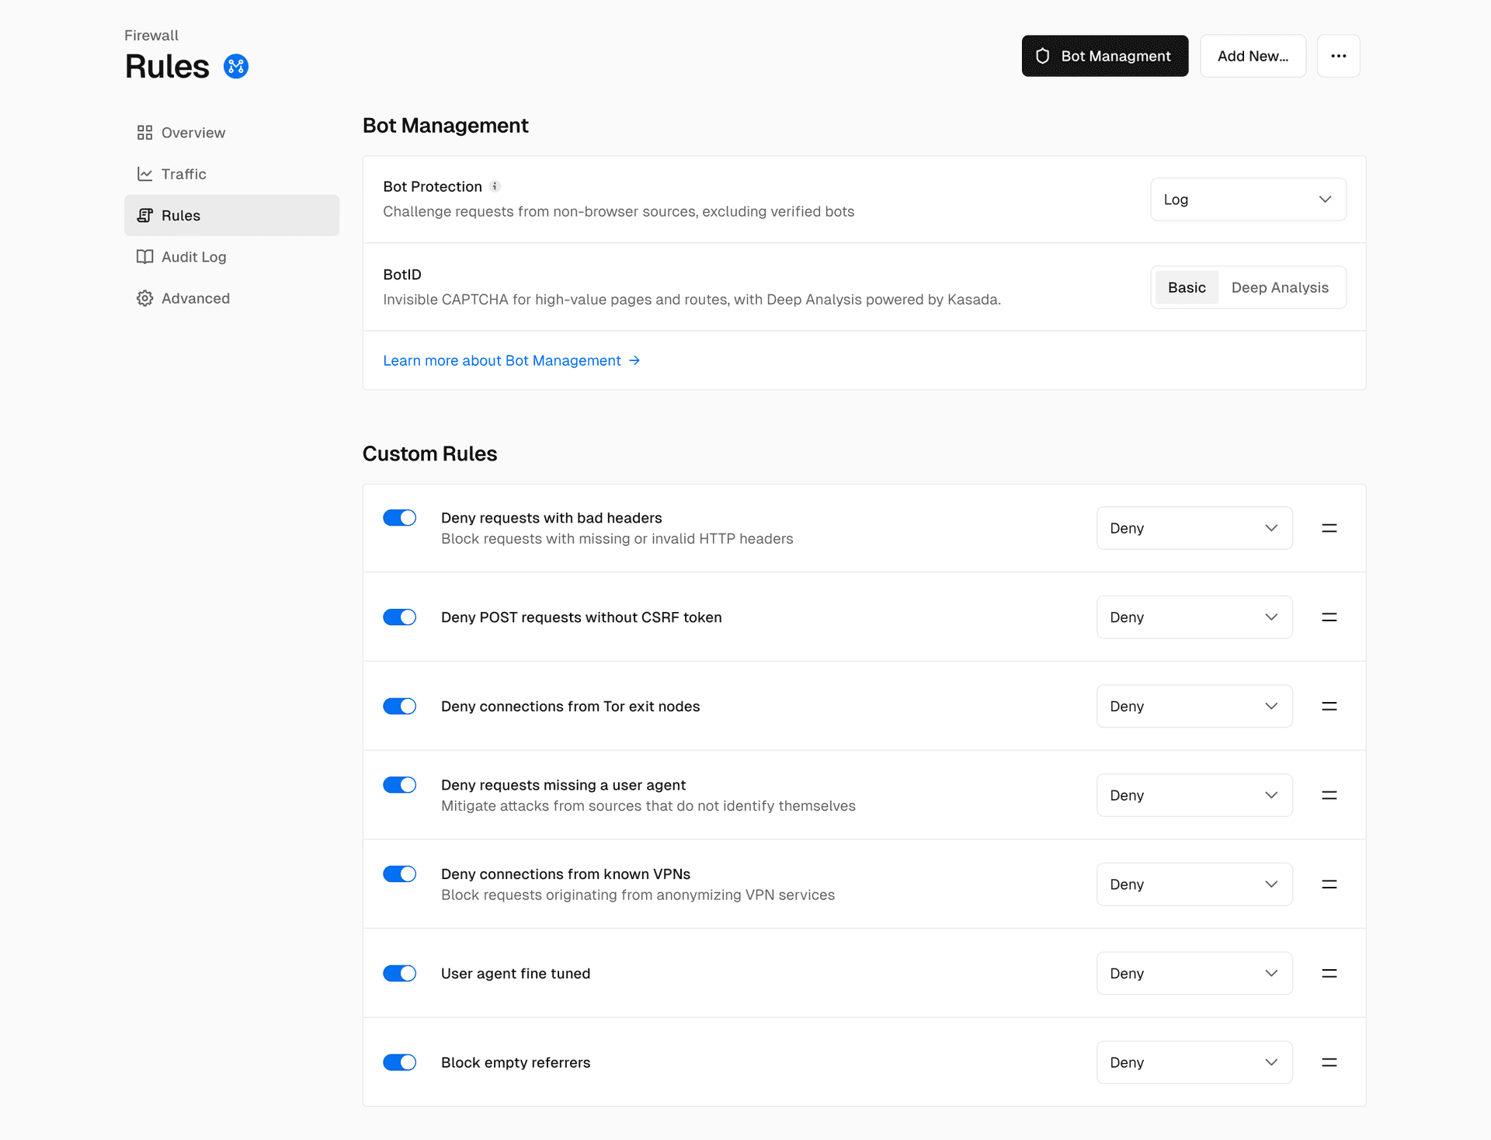Click drag handle on Block empty referrers row
Screen dimensions: 1491x1140
click(x=1329, y=1062)
